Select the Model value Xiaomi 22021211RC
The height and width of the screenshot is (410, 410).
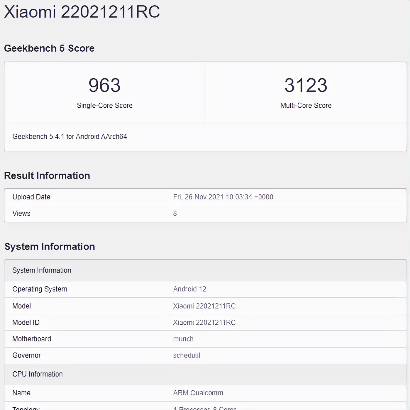204,306
